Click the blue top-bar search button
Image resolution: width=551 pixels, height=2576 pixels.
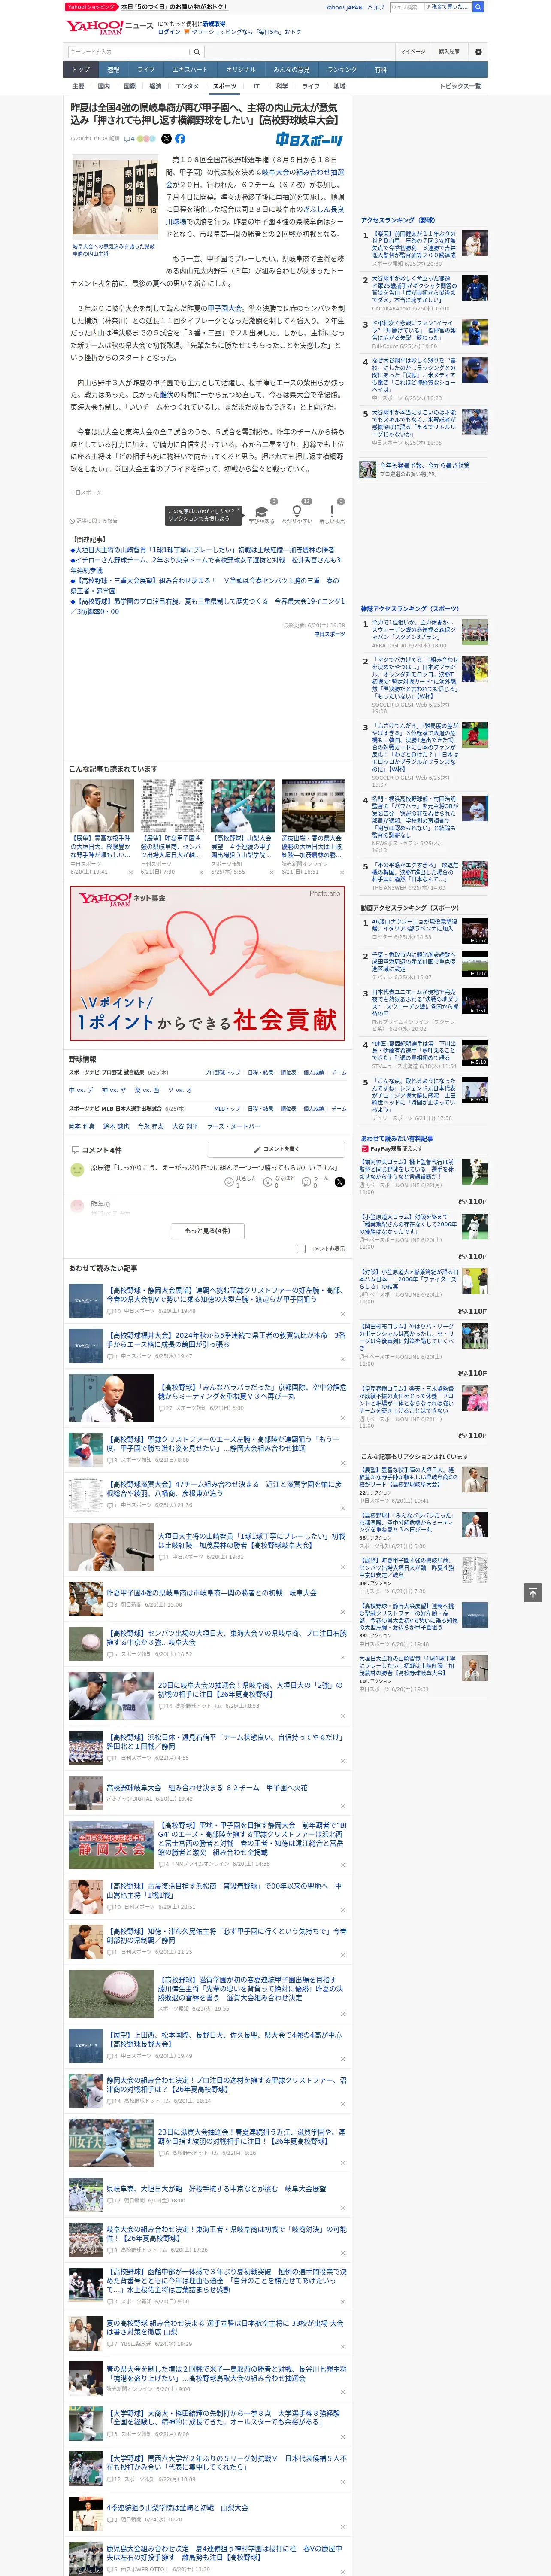[478, 7]
